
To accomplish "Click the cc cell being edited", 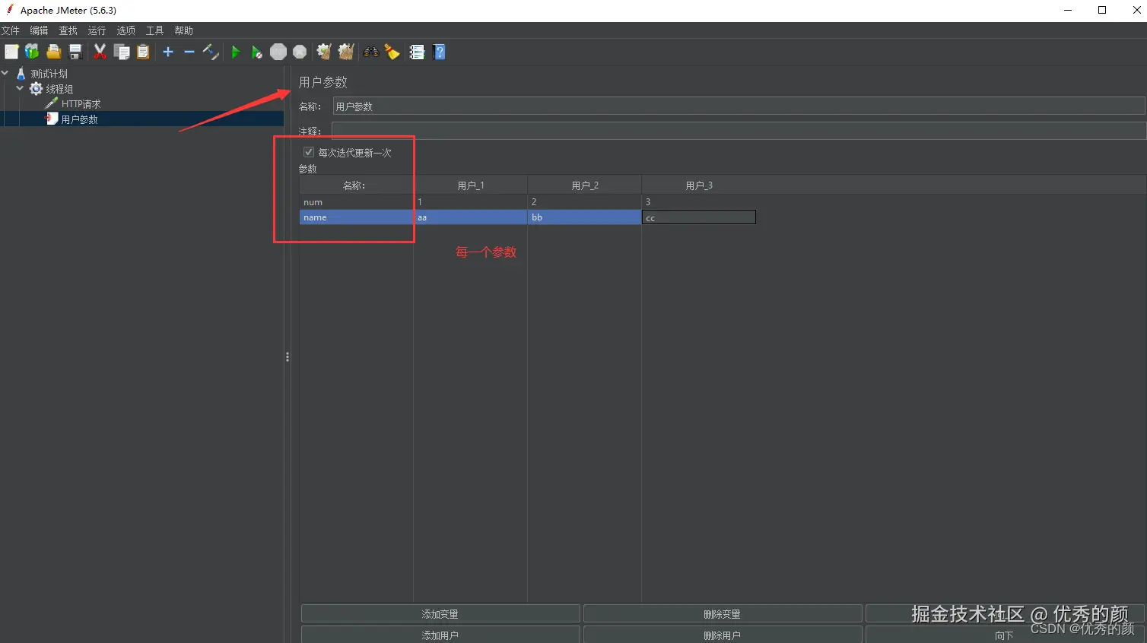I will (699, 217).
